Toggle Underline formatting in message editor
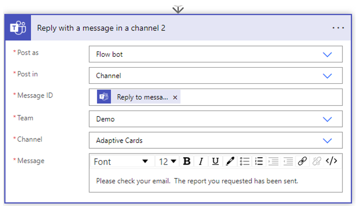356x206 pixels. tap(215, 161)
